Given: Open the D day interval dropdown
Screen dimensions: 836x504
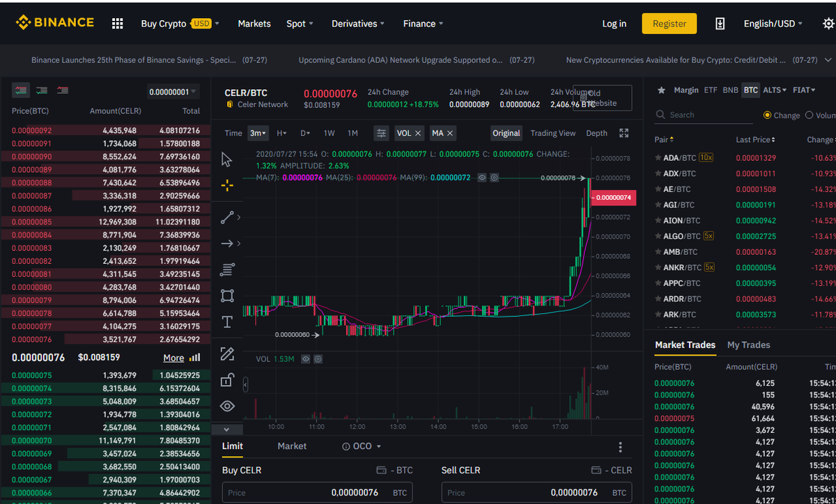Looking at the screenshot, I should pos(305,133).
